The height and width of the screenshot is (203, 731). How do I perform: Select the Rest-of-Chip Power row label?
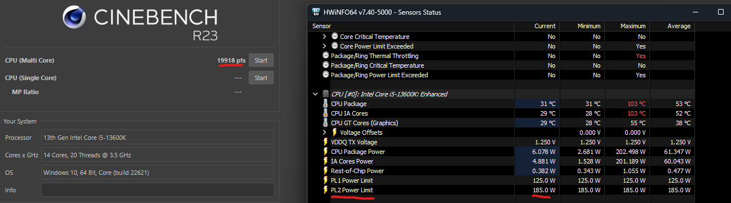(357, 171)
